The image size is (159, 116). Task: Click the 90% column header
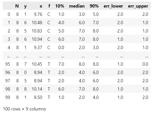click(x=94, y=6)
